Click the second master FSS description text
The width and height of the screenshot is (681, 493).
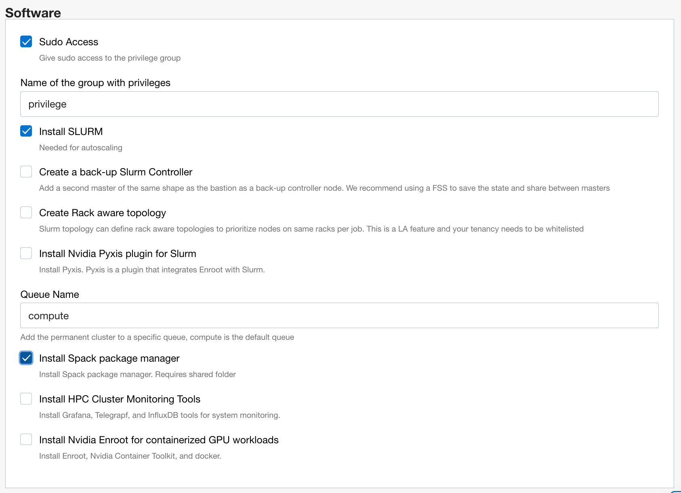pos(324,188)
